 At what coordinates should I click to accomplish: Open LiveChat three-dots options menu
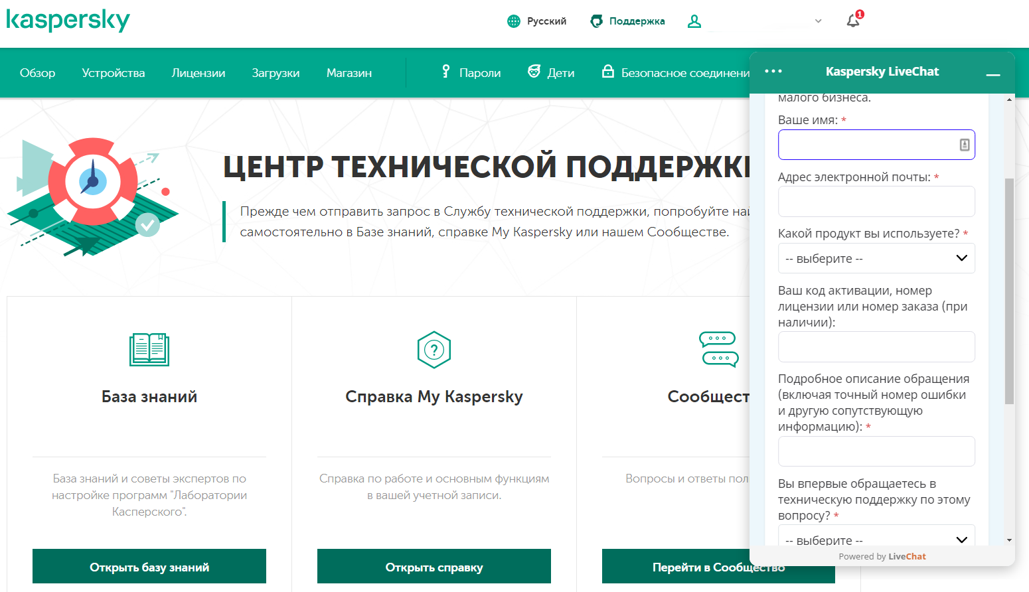pyautogui.click(x=773, y=72)
